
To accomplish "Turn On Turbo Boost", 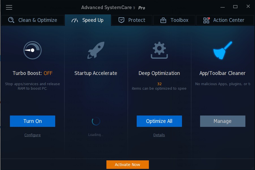I will coord(33,121).
